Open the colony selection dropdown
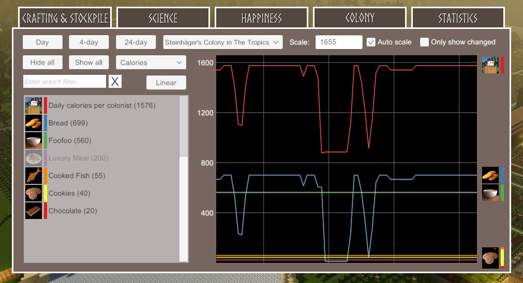The height and width of the screenshot is (283, 523). pyautogui.click(x=222, y=42)
